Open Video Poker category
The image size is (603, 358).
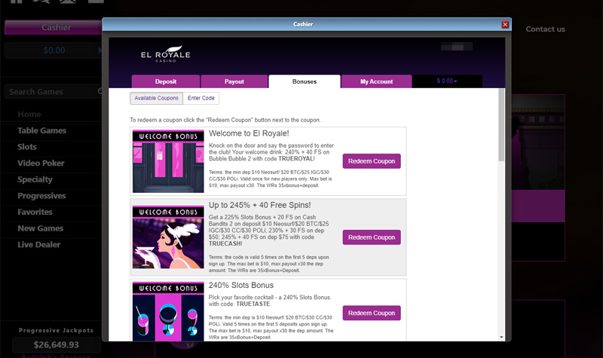point(41,163)
